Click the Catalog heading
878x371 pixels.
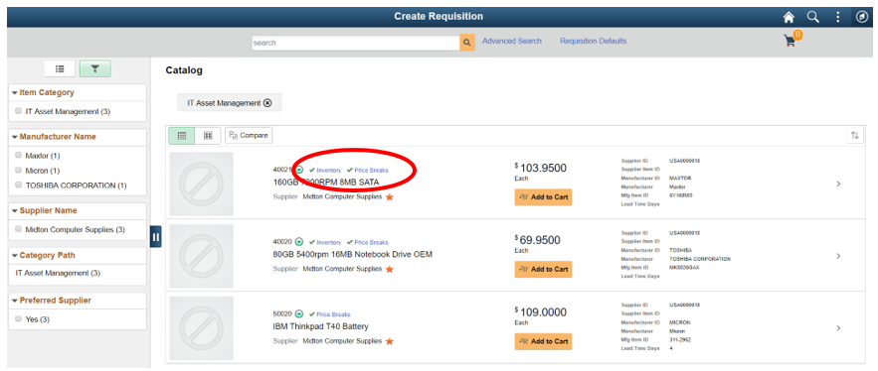click(x=184, y=70)
